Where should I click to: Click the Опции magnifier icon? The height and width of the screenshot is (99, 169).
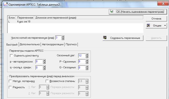coord(148,25)
